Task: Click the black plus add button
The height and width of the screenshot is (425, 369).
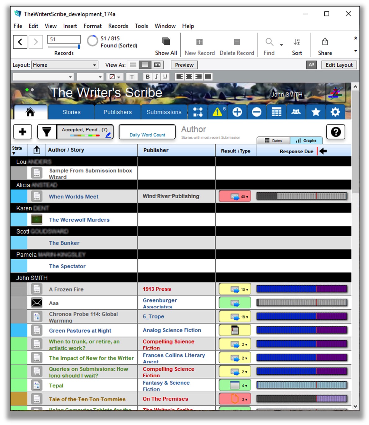Action: (22, 132)
